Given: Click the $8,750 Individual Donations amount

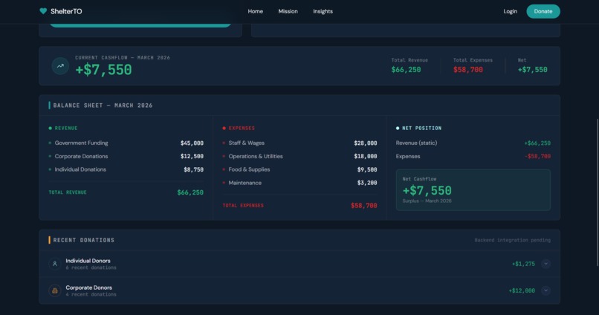Looking at the screenshot, I should pos(193,169).
